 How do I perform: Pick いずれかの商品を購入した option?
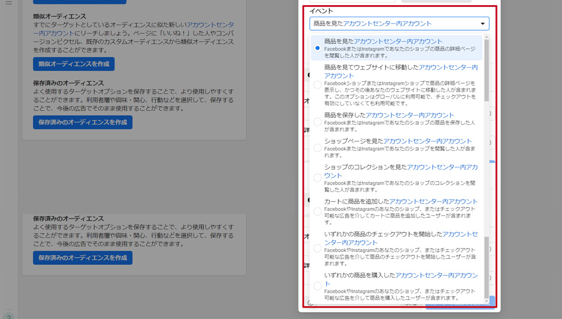[317, 286]
